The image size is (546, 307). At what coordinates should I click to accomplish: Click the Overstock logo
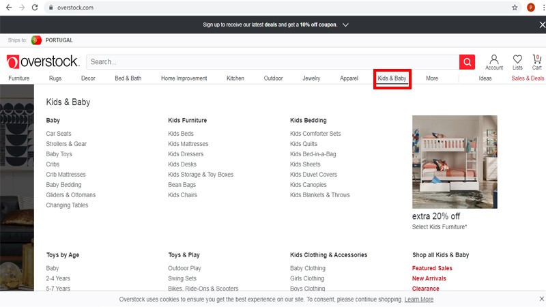pos(43,62)
